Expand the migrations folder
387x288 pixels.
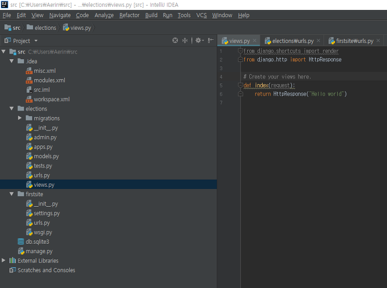[x=20, y=118]
